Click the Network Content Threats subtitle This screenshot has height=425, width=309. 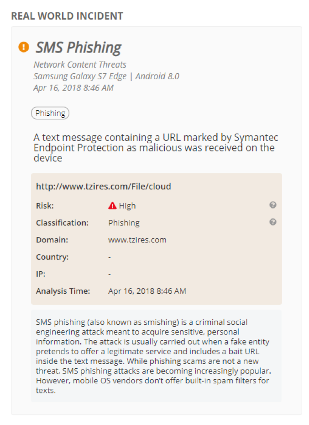80,65
